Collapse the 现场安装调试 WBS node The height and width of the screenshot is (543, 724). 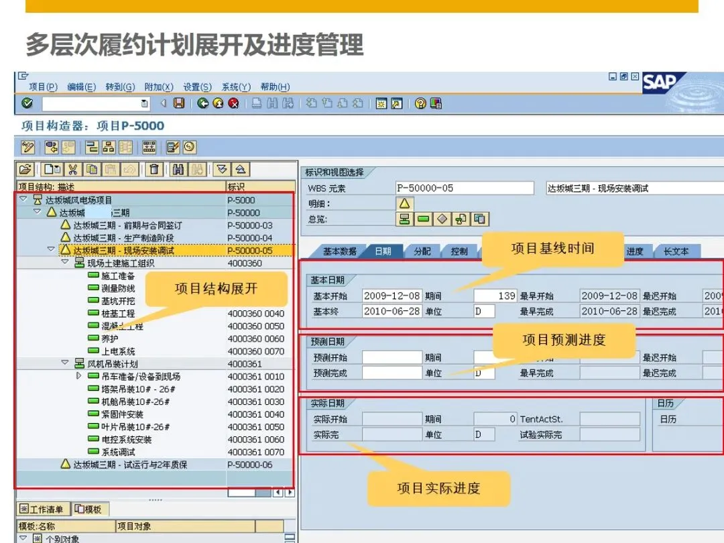51,249
